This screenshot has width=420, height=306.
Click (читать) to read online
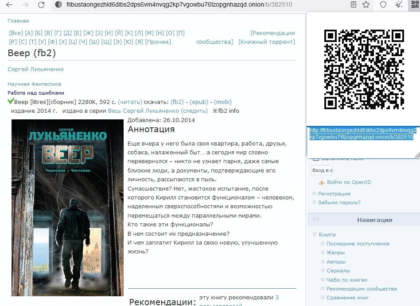130,102
